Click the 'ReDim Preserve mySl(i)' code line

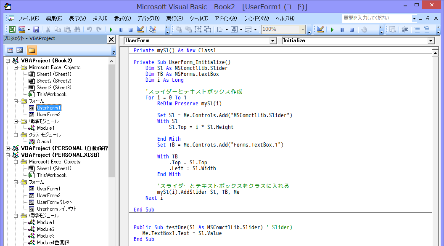pos(190,104)
